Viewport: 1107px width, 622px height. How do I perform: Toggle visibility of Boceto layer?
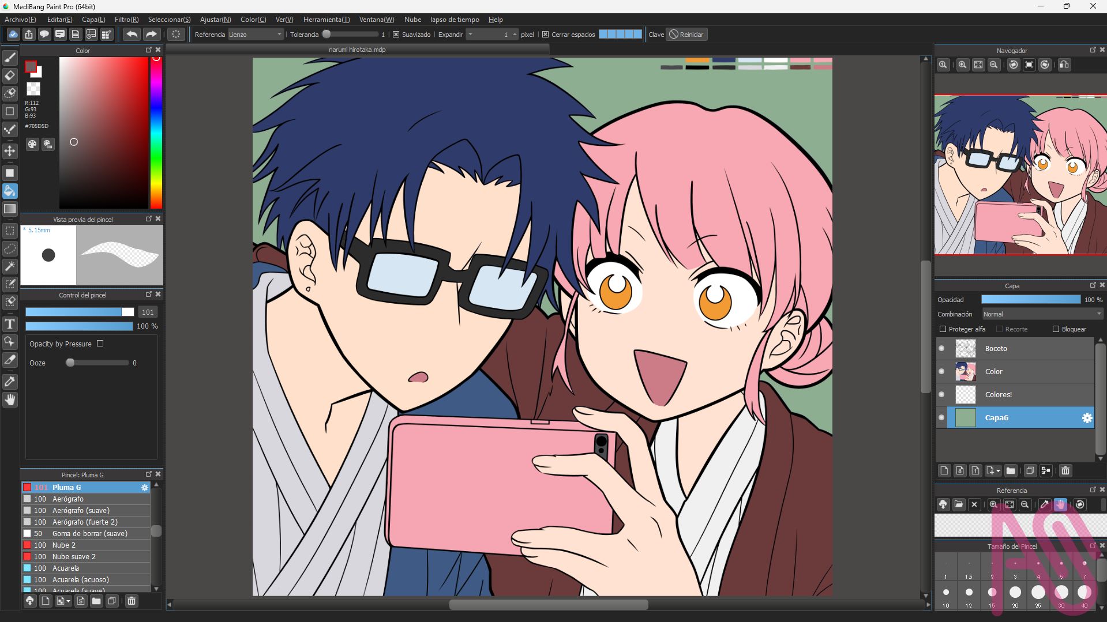942,348
